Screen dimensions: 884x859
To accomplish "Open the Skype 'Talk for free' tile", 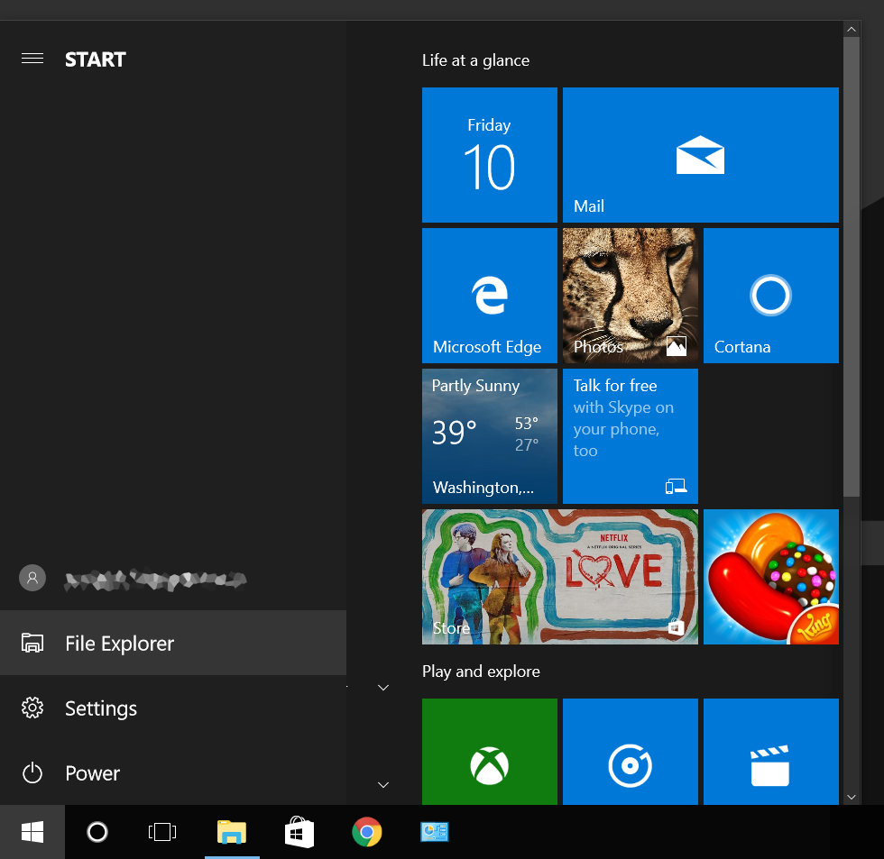I will 630,436.
